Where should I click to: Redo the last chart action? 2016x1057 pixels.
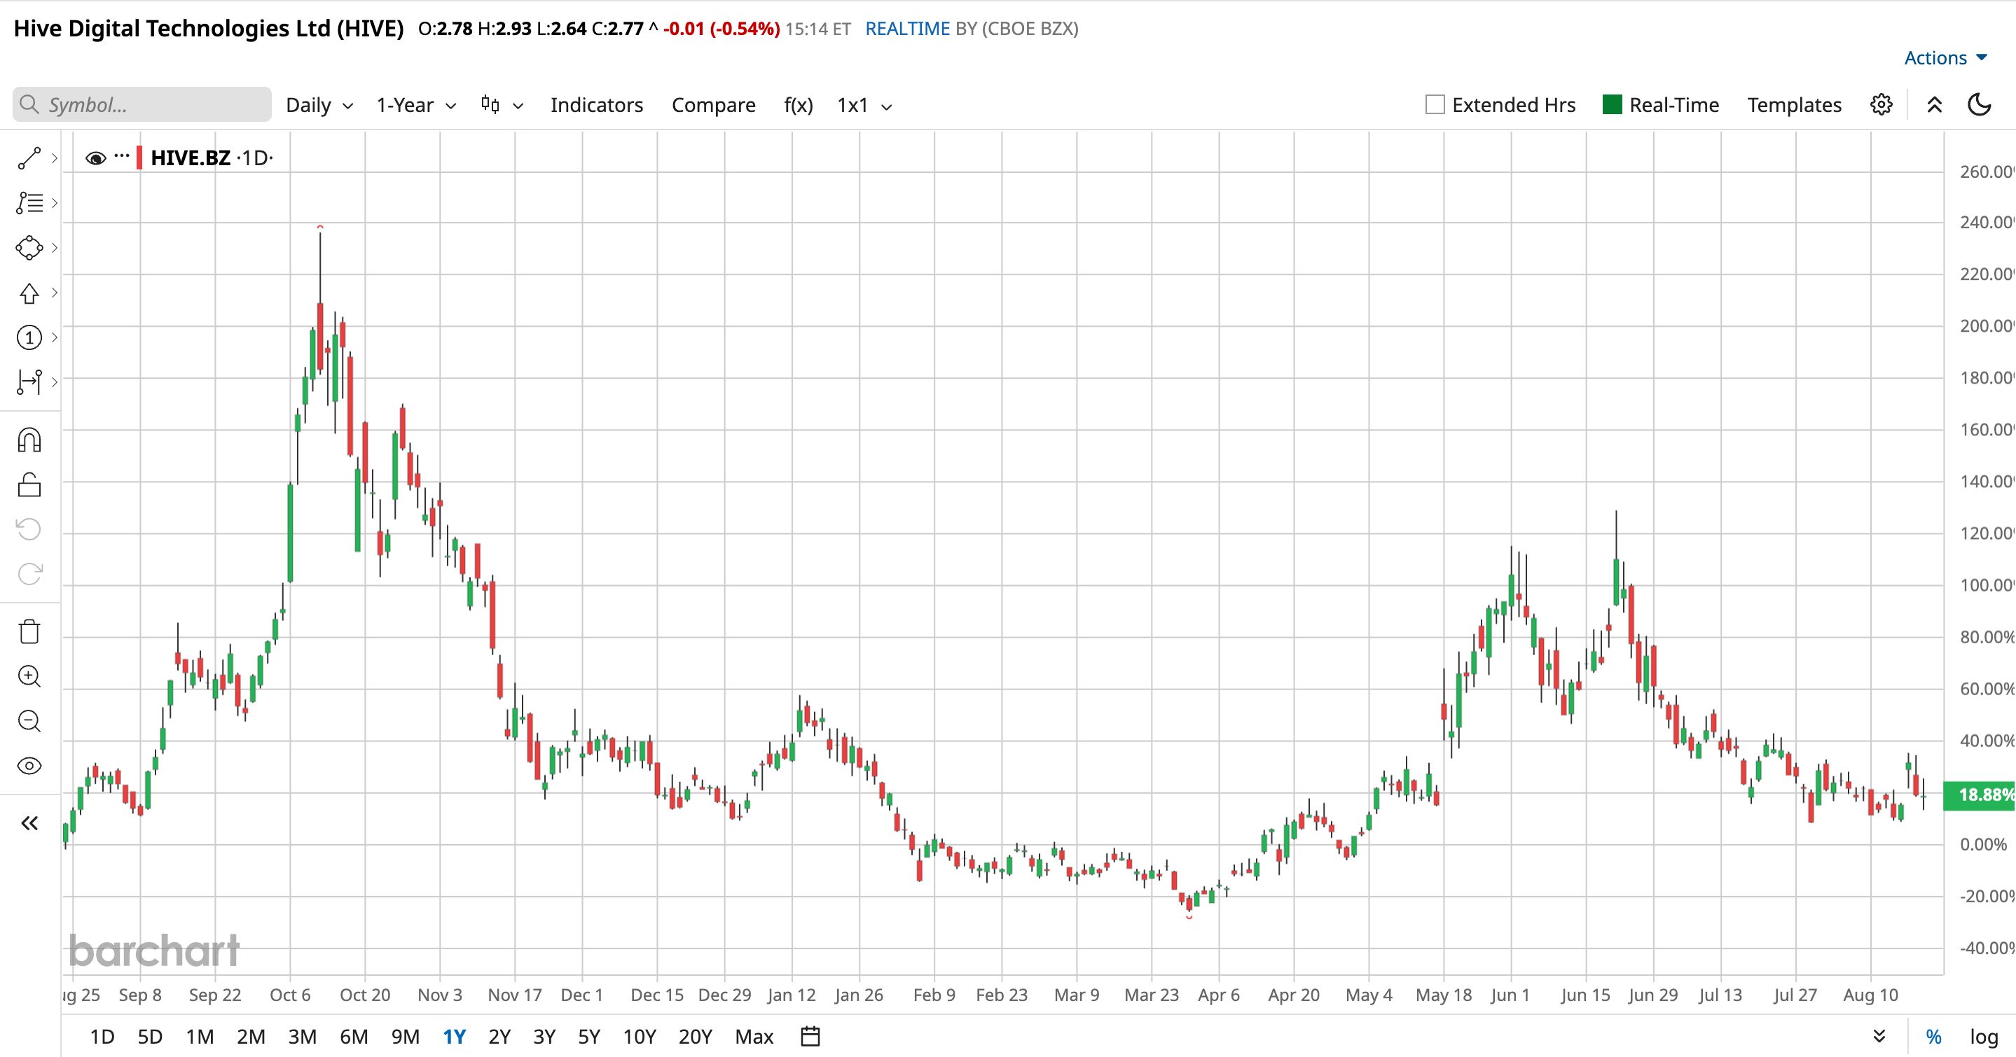pyautogui.click(x=29, y=574)
